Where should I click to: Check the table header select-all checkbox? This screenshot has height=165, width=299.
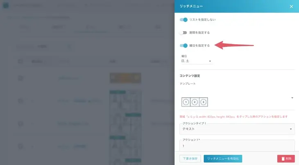[20, 61]
